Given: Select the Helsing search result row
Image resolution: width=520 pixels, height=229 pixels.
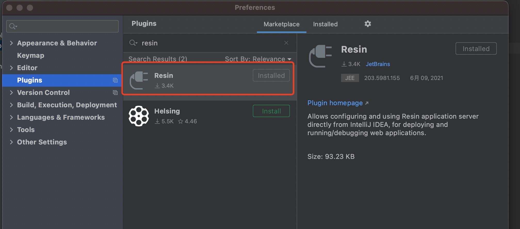Looking at the screenshot, I should coord(209,116).
